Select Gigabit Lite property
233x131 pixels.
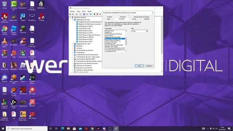108,32
